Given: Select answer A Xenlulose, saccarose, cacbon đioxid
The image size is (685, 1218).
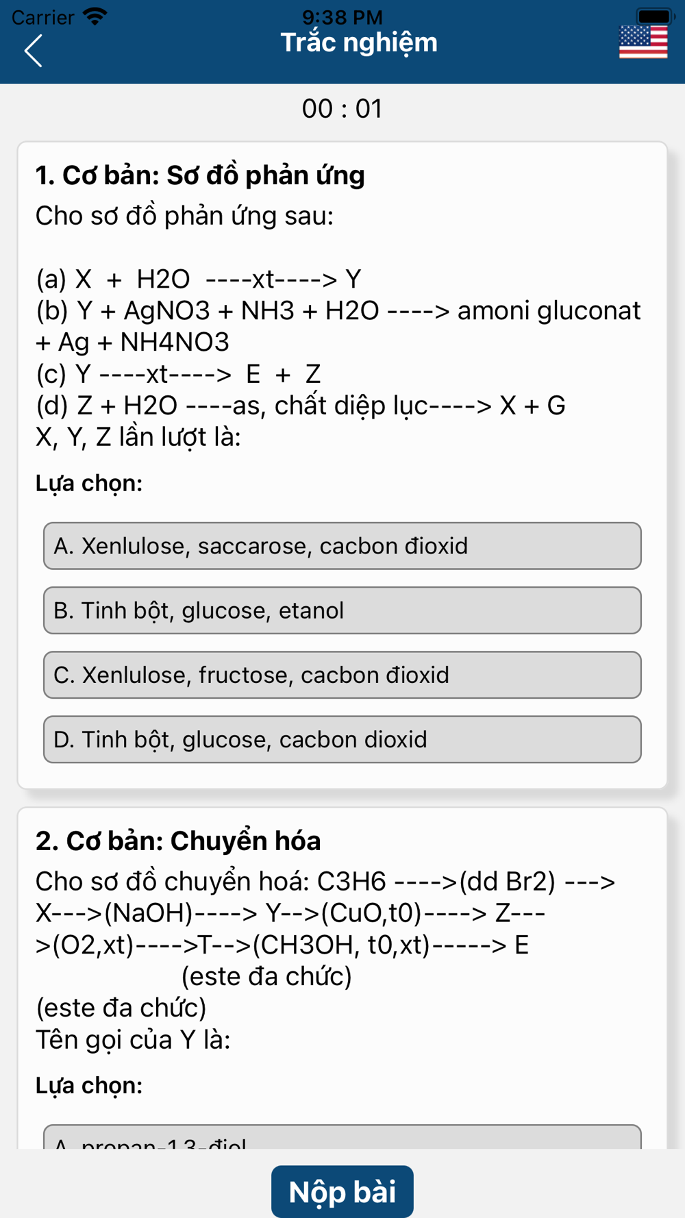Looking at the screenshot, I should [342, 546].
